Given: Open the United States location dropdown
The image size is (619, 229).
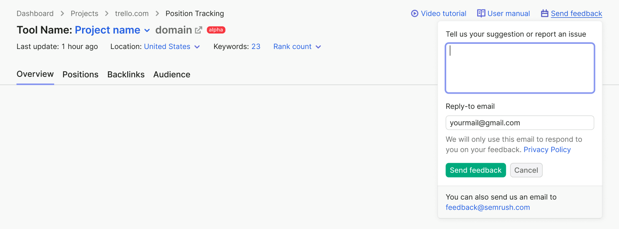Looking at the screenshot, I should coord(172,46).
